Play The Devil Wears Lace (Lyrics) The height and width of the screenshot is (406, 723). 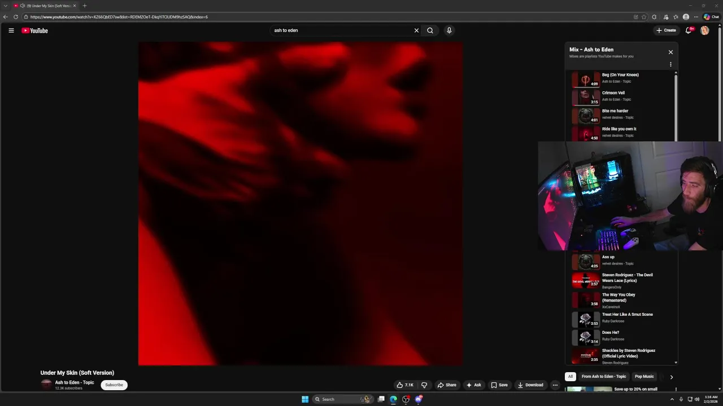628,277
